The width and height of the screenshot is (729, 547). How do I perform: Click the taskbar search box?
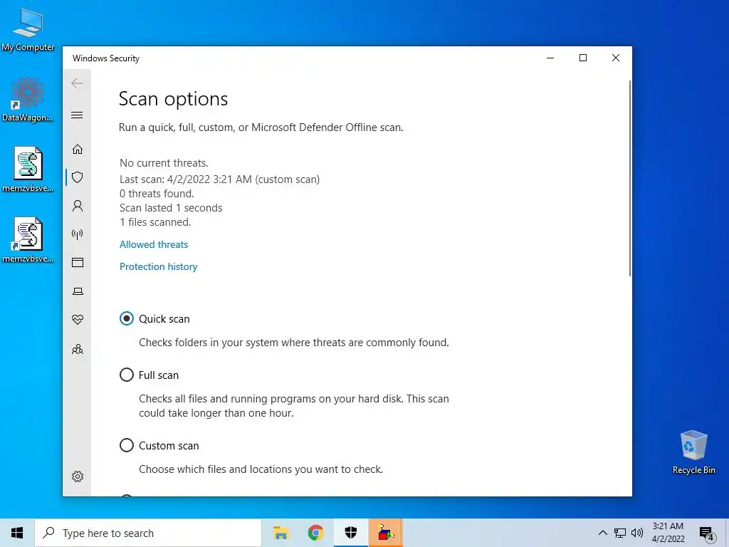(x=148, y=533)
